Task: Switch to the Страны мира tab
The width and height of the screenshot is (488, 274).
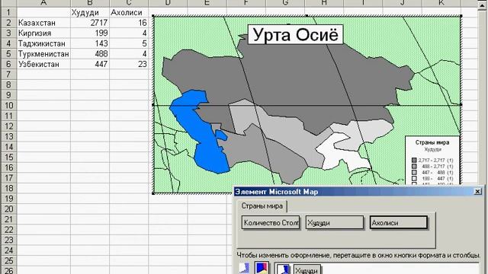Action: (262, 206)
